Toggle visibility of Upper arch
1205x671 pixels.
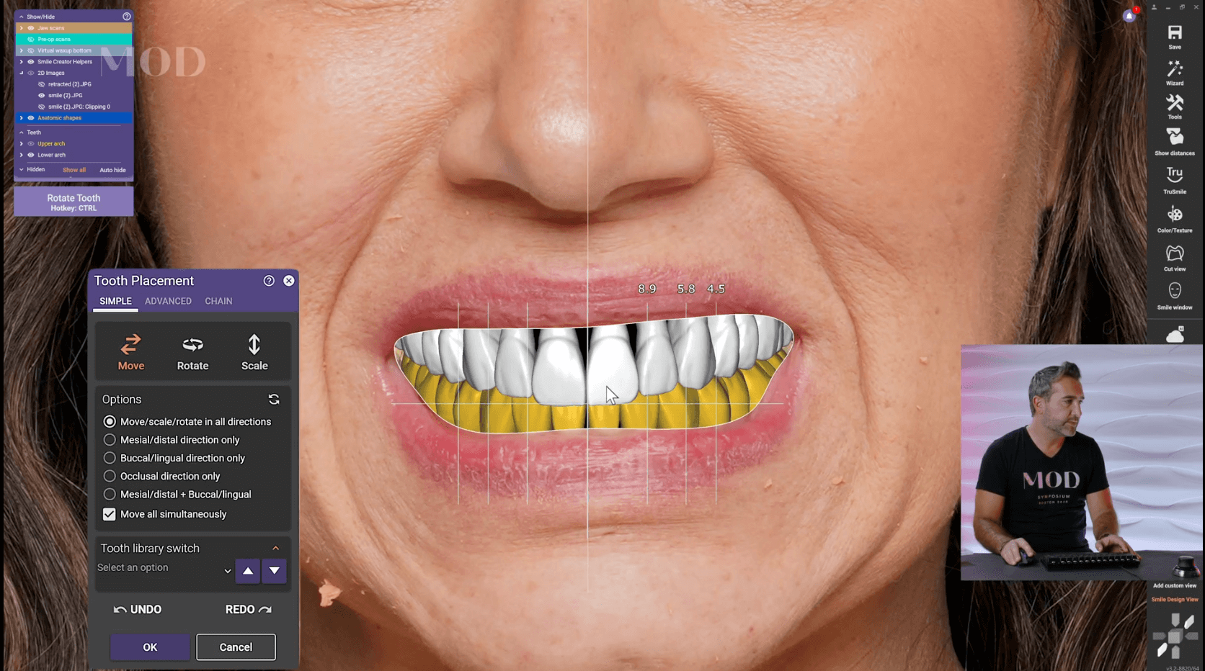[x=31, y=144]
